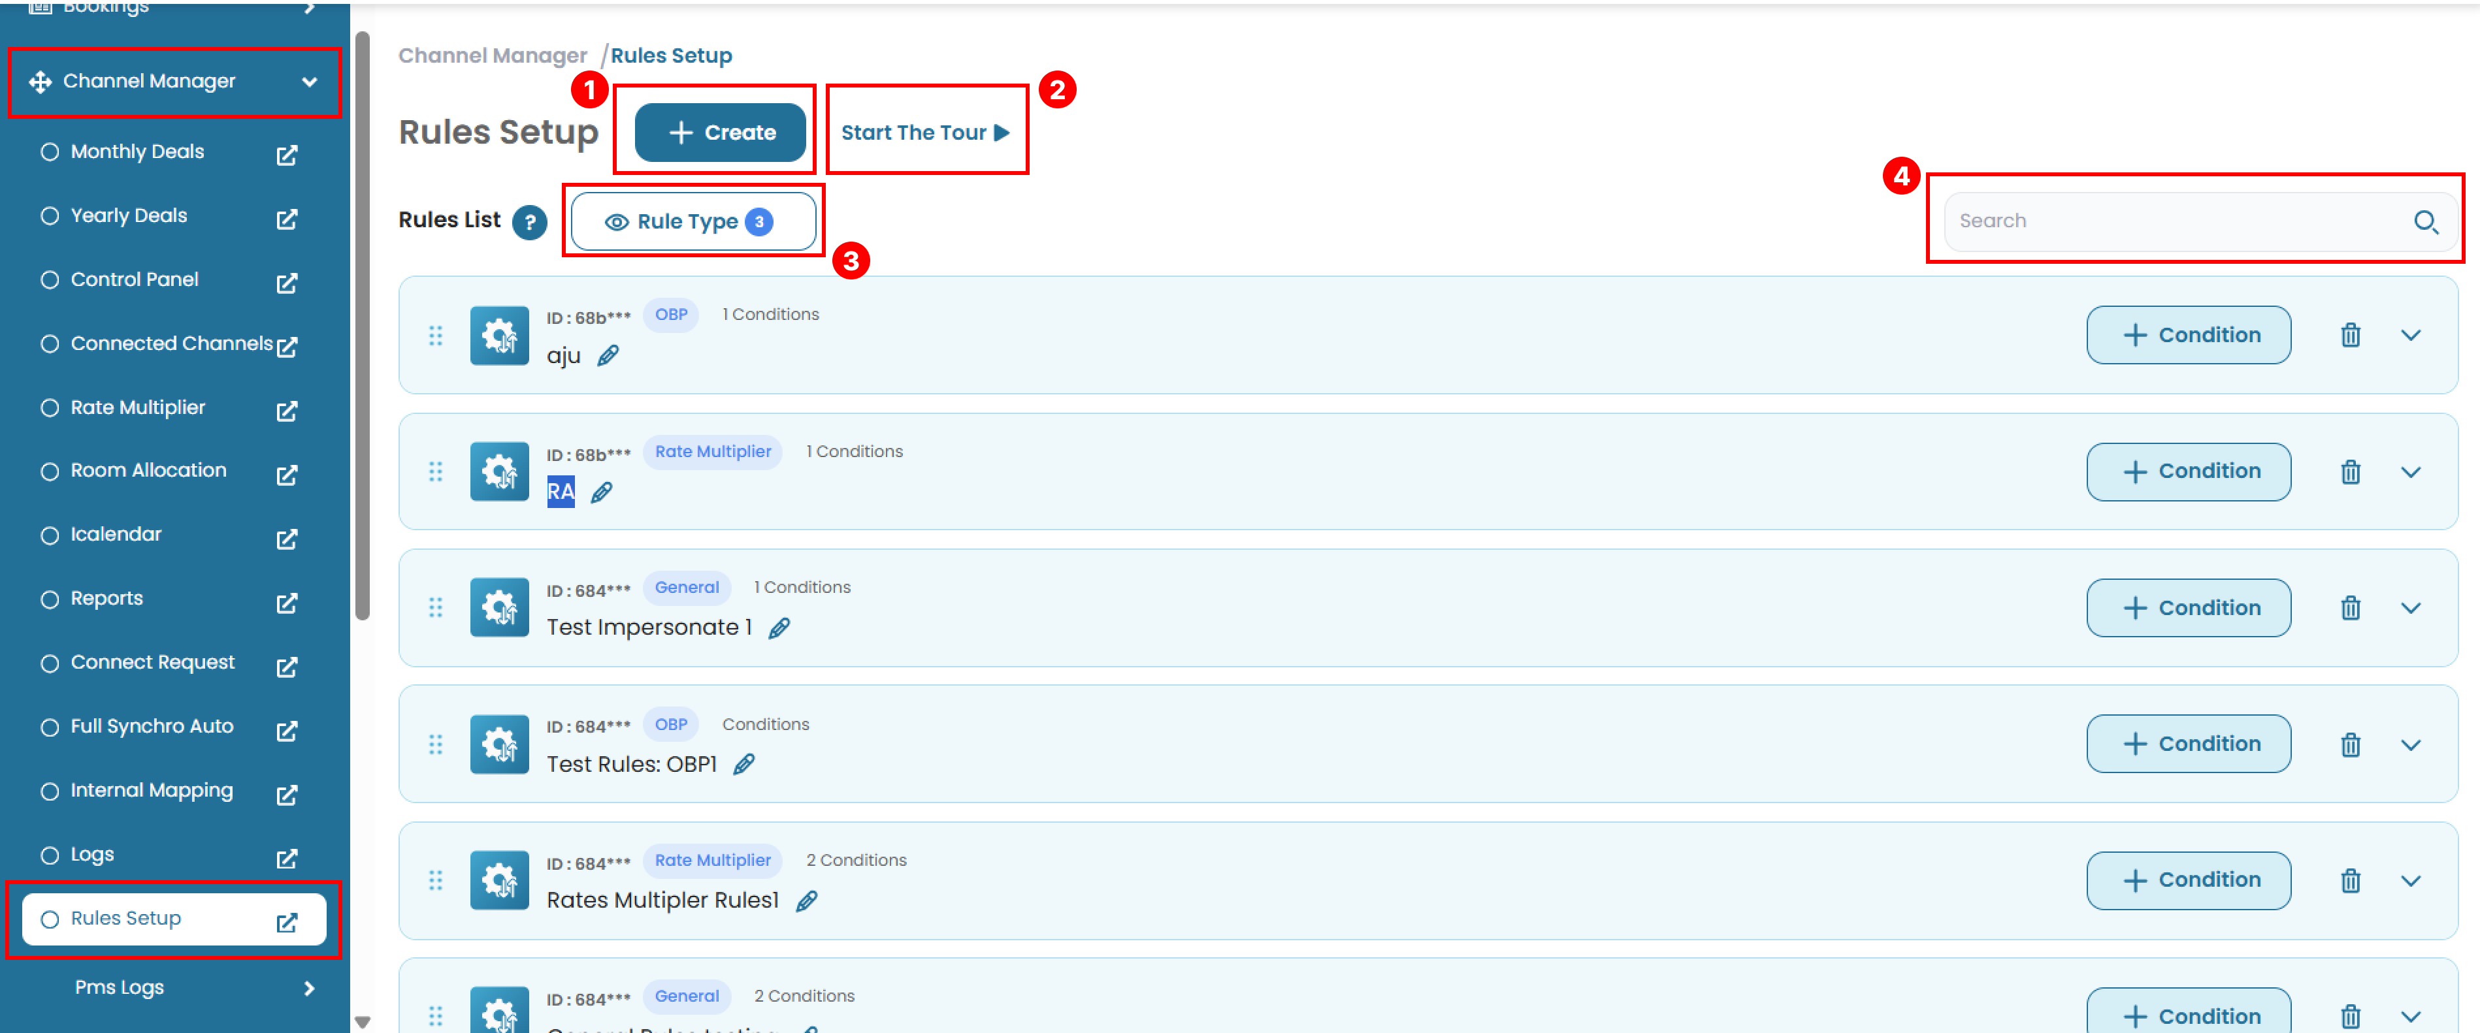Select Reports circle option in sidebar
The height and width of the screenshot is (1033, 2480).
point(50,599)
